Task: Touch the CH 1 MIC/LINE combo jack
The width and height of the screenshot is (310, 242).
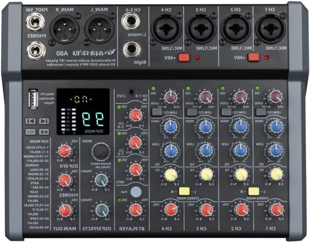Action: [270, 29]
